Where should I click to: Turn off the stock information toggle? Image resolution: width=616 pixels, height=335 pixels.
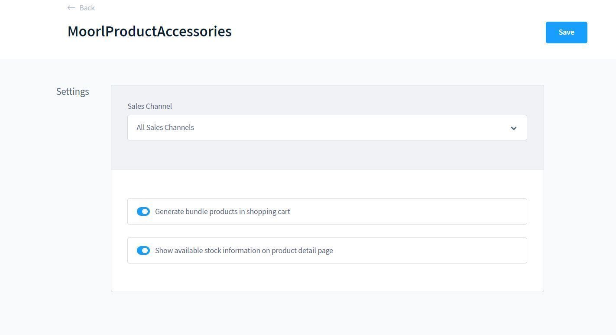click(x=143, y=250)
